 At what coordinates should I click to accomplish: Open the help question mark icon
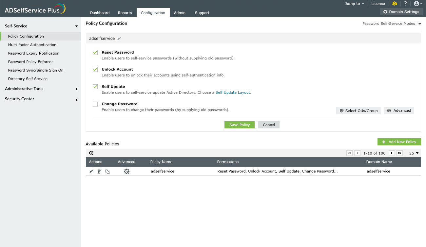coord(405,4)
